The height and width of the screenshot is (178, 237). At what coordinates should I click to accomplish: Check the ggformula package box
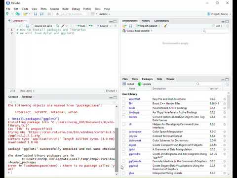tap(124, 161)
